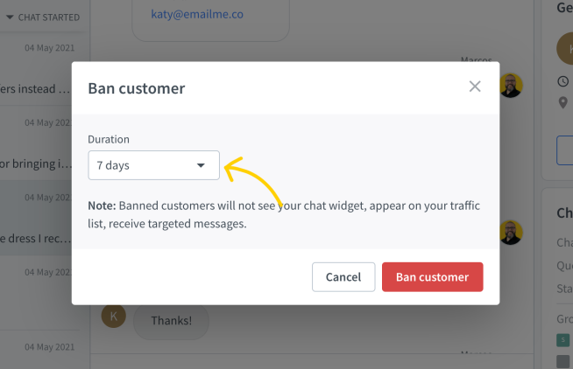The width and height of the screenshot is (573, 369).
Task: Click the gray group badge below S
Action: tap(562, 361)
